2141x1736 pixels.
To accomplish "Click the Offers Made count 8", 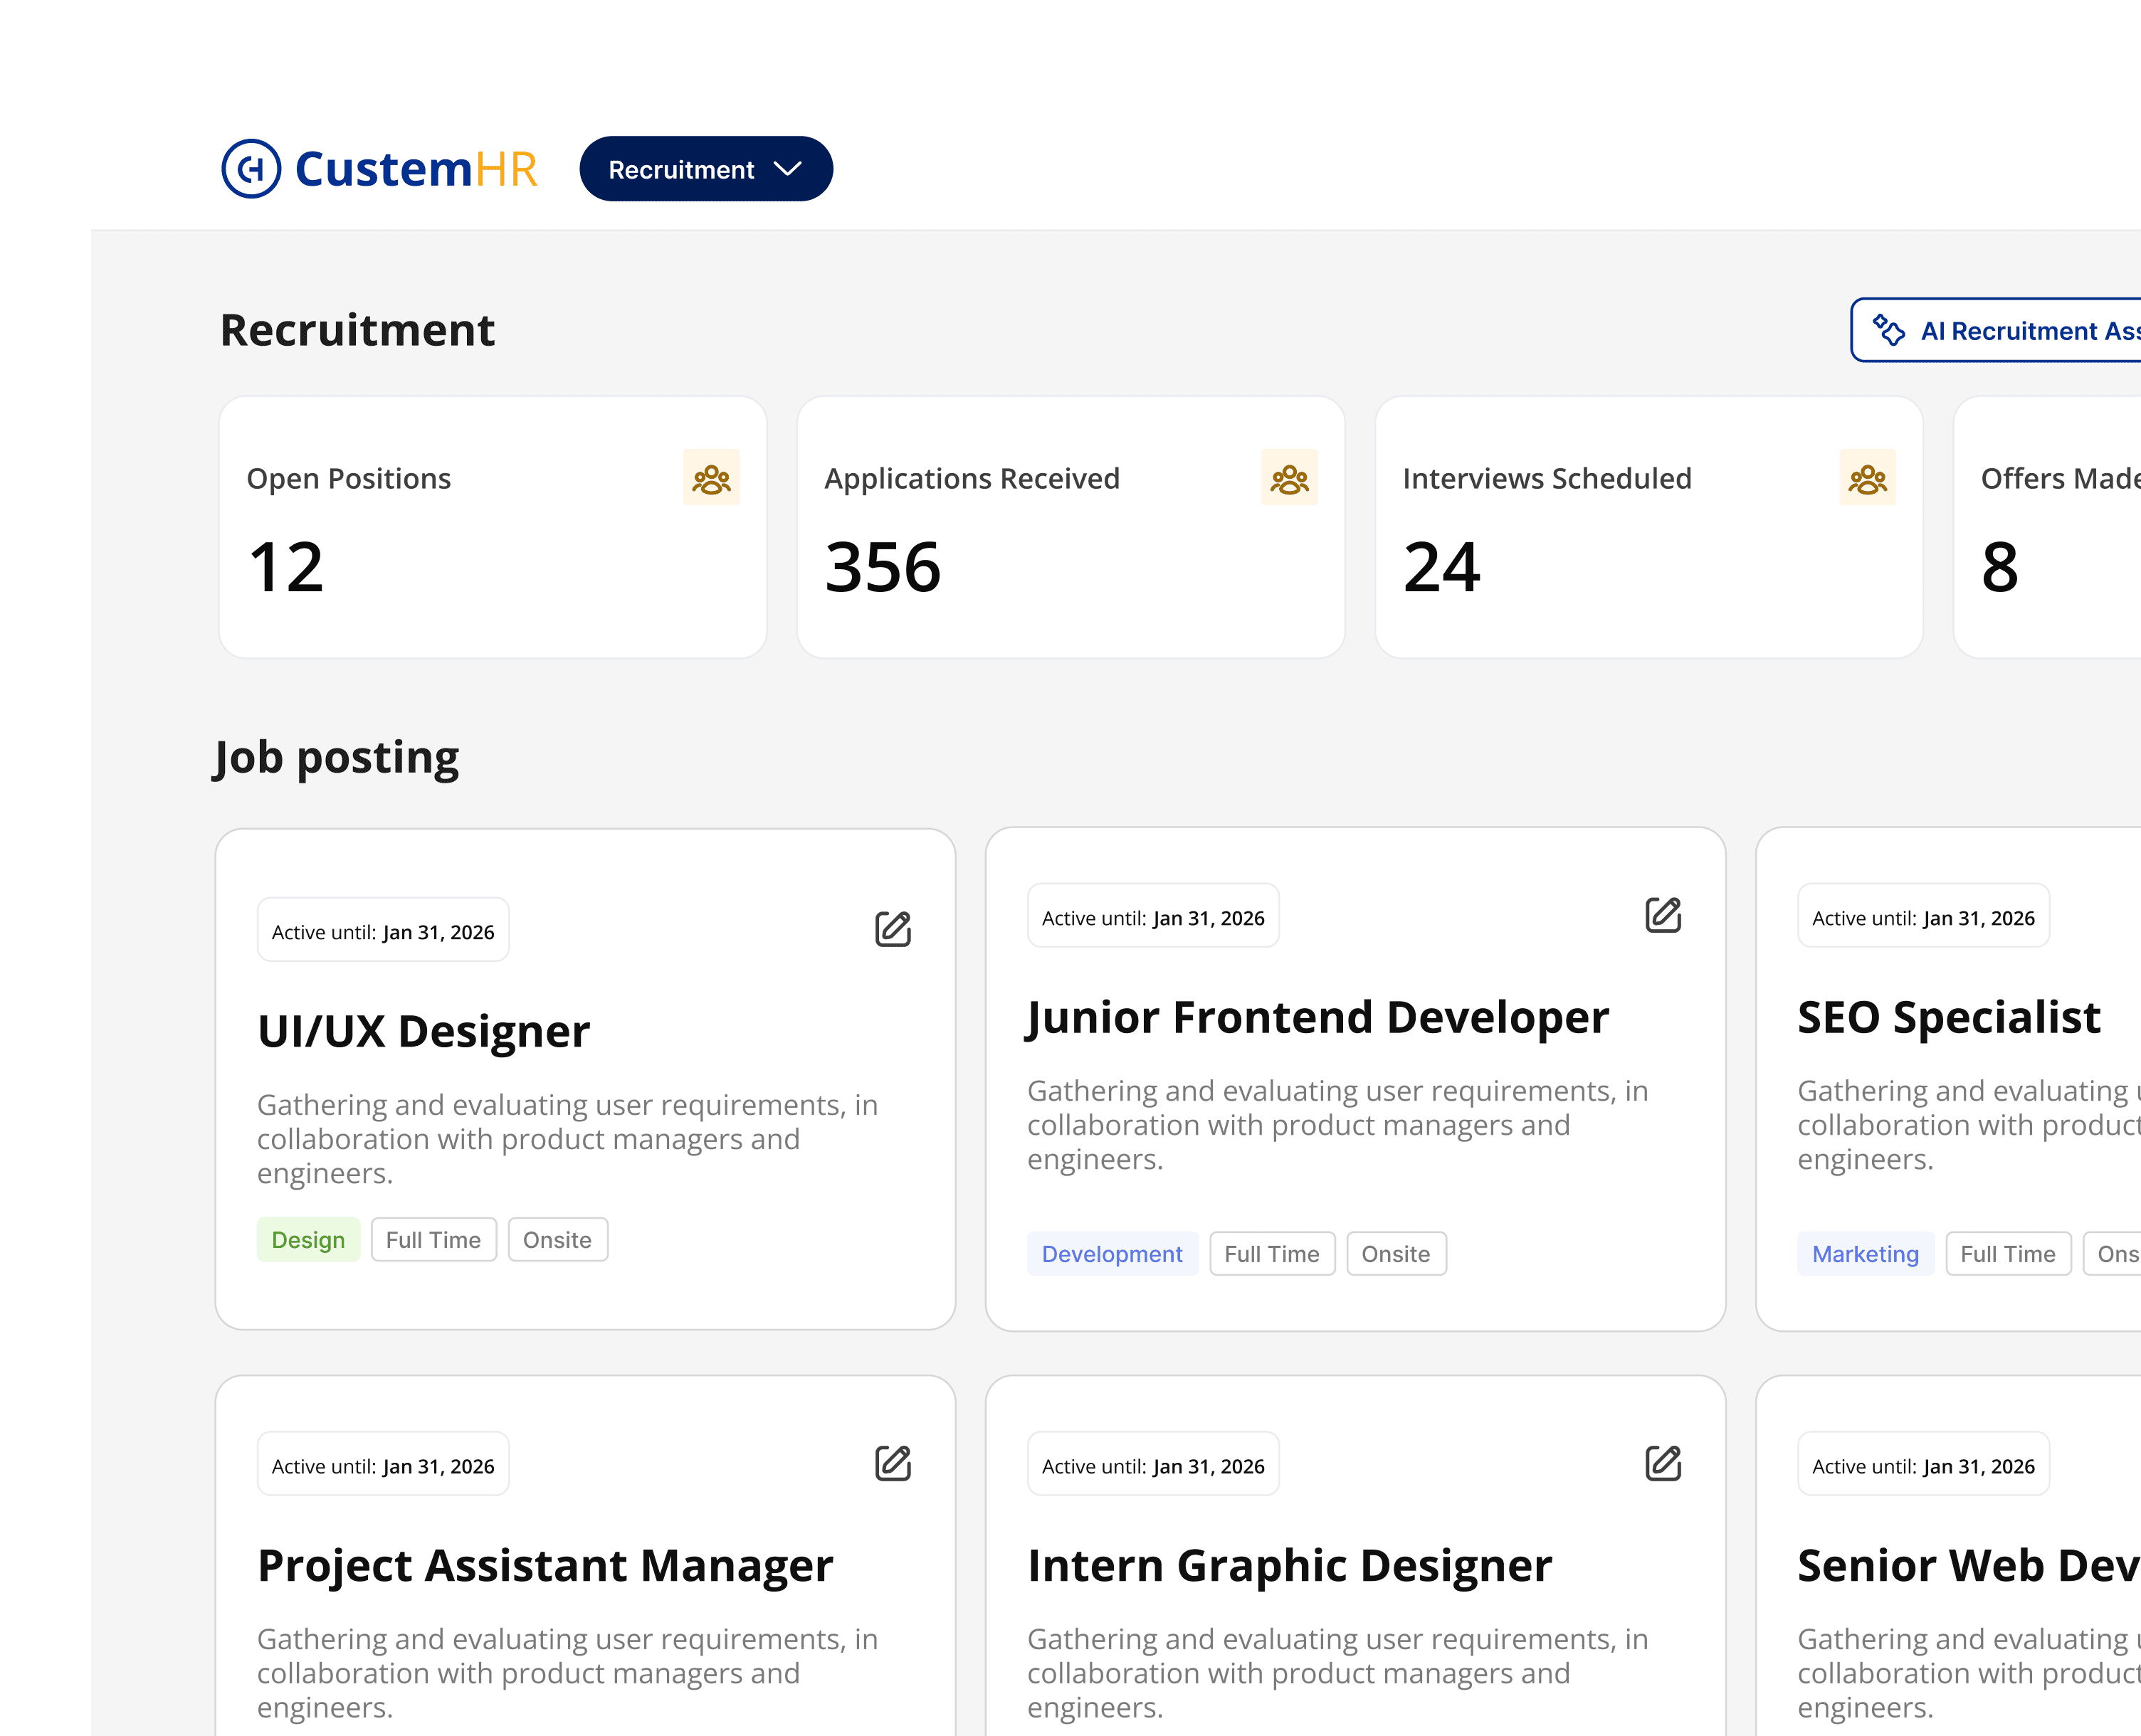I will pyautogui.click(x=2000, y=567).
